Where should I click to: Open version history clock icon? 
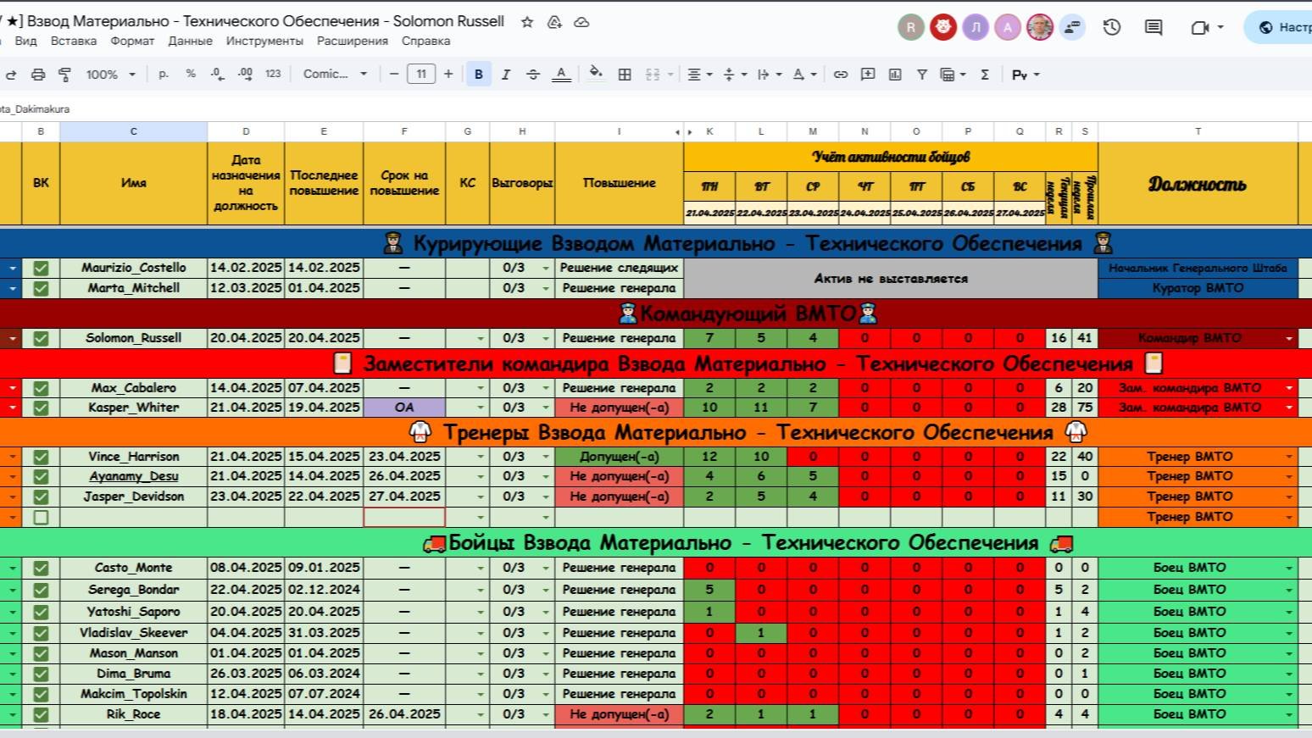tap(1112, 27)
